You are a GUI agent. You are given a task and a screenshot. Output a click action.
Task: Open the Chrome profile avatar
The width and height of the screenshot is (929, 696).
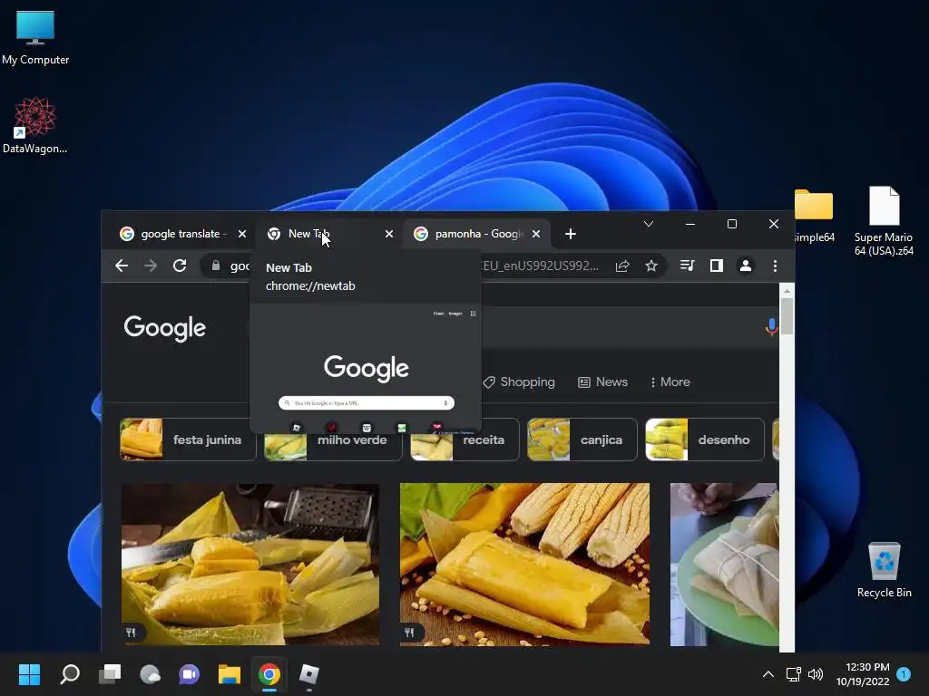pyautogui.click(x=746, y=266)
